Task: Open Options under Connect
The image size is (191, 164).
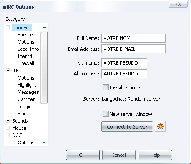Action: (x=26, y=42)
